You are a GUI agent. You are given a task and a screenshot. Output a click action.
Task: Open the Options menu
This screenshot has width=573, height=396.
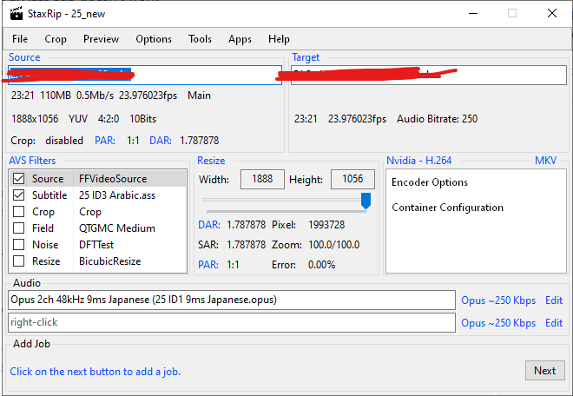pyautogui.click(x=154, y=39)
